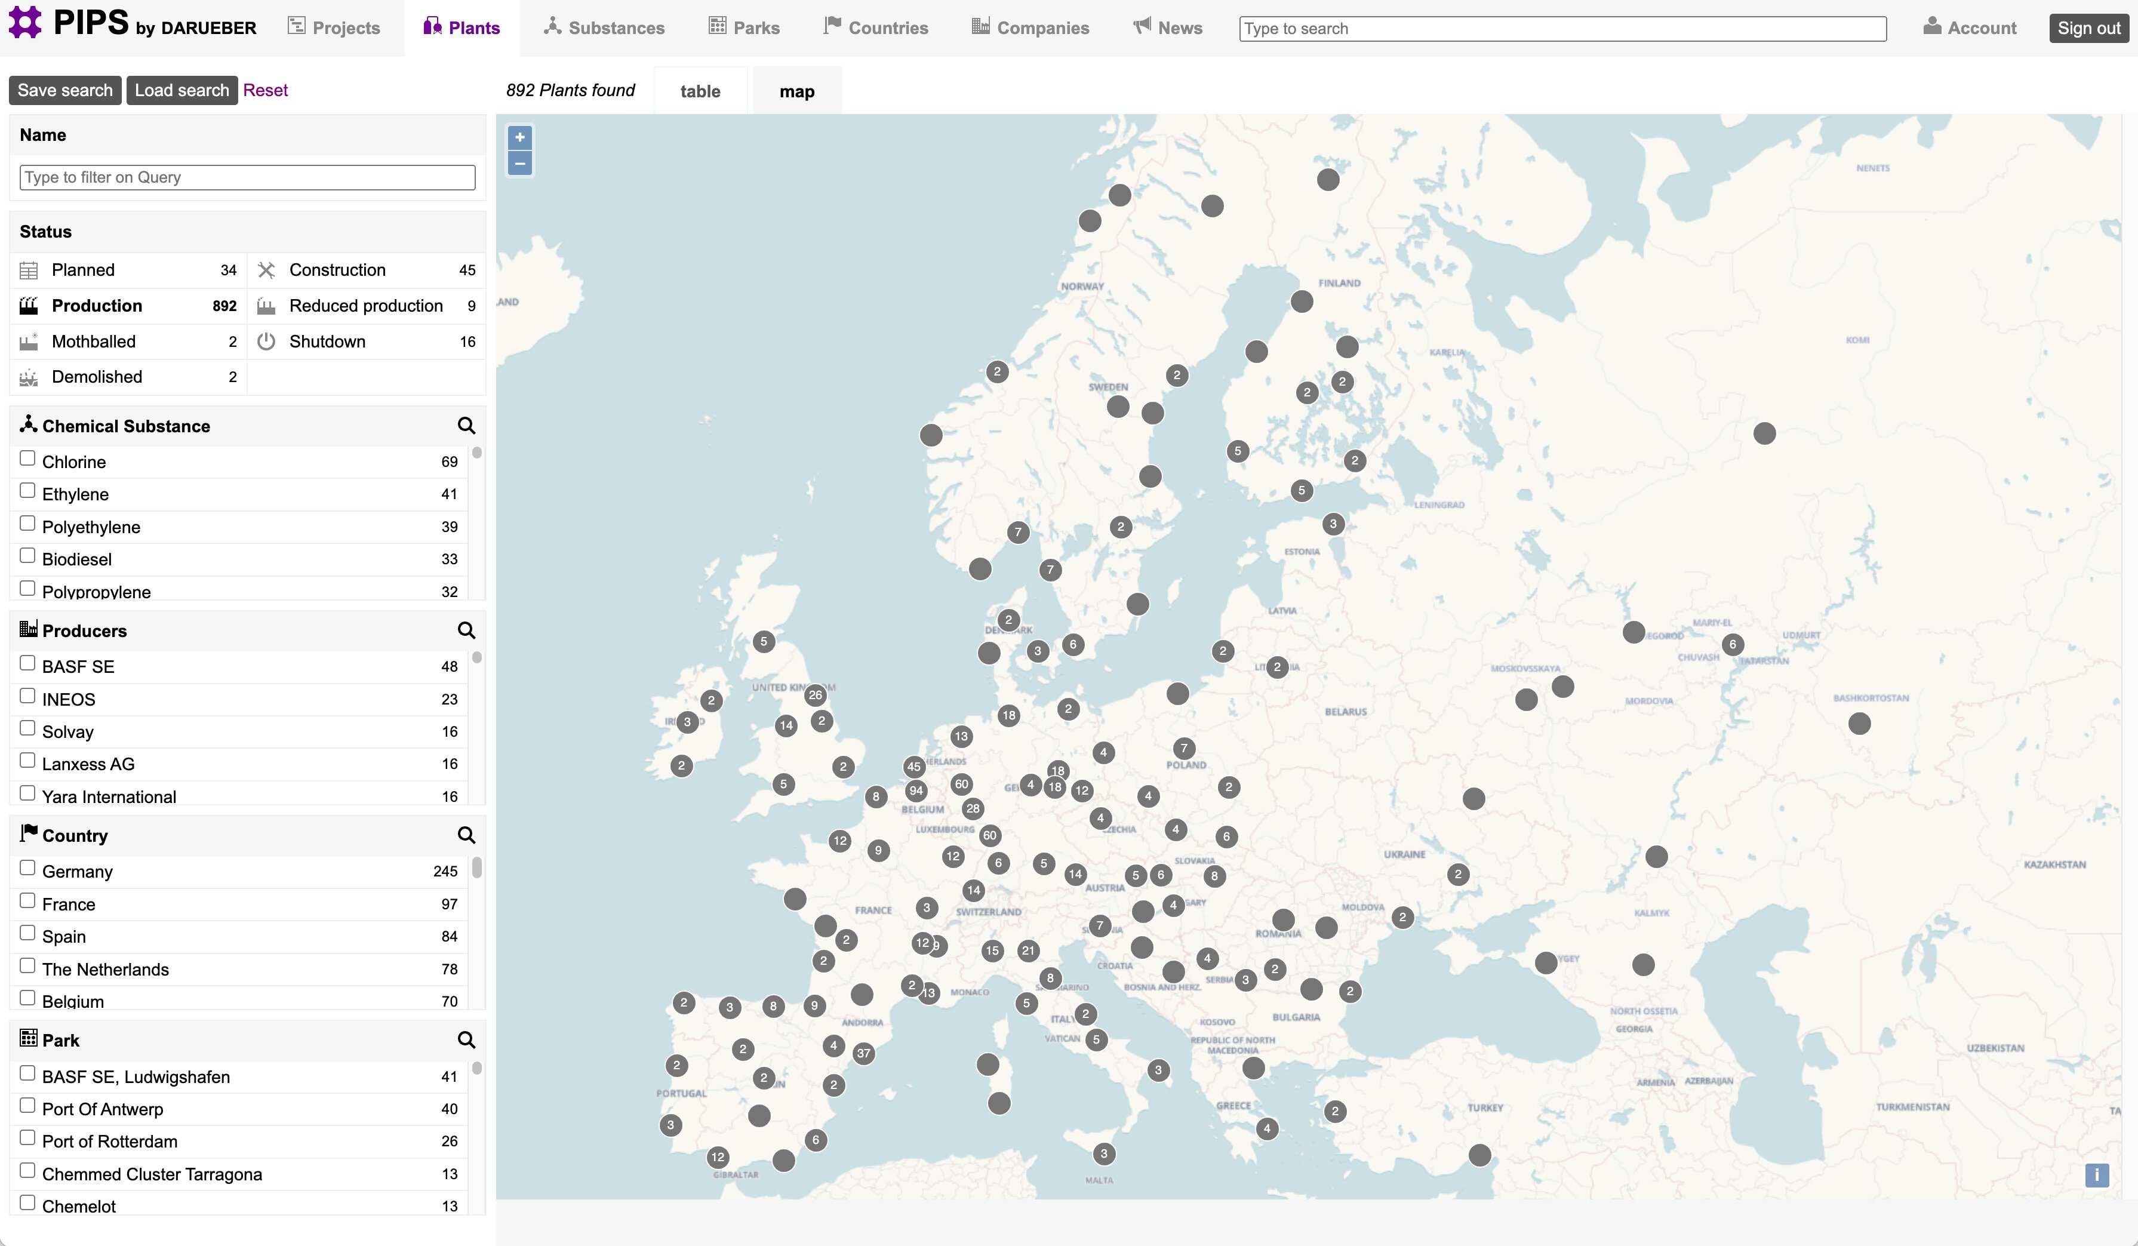Zoom in using the map plus button
2138x1246 pixels.
click(x=520, y=137)
